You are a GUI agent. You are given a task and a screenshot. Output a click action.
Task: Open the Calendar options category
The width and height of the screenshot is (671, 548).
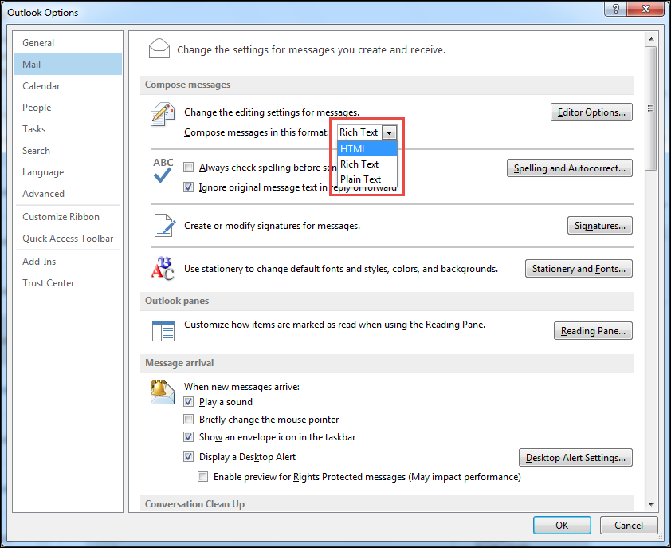(x=68, y=85)
